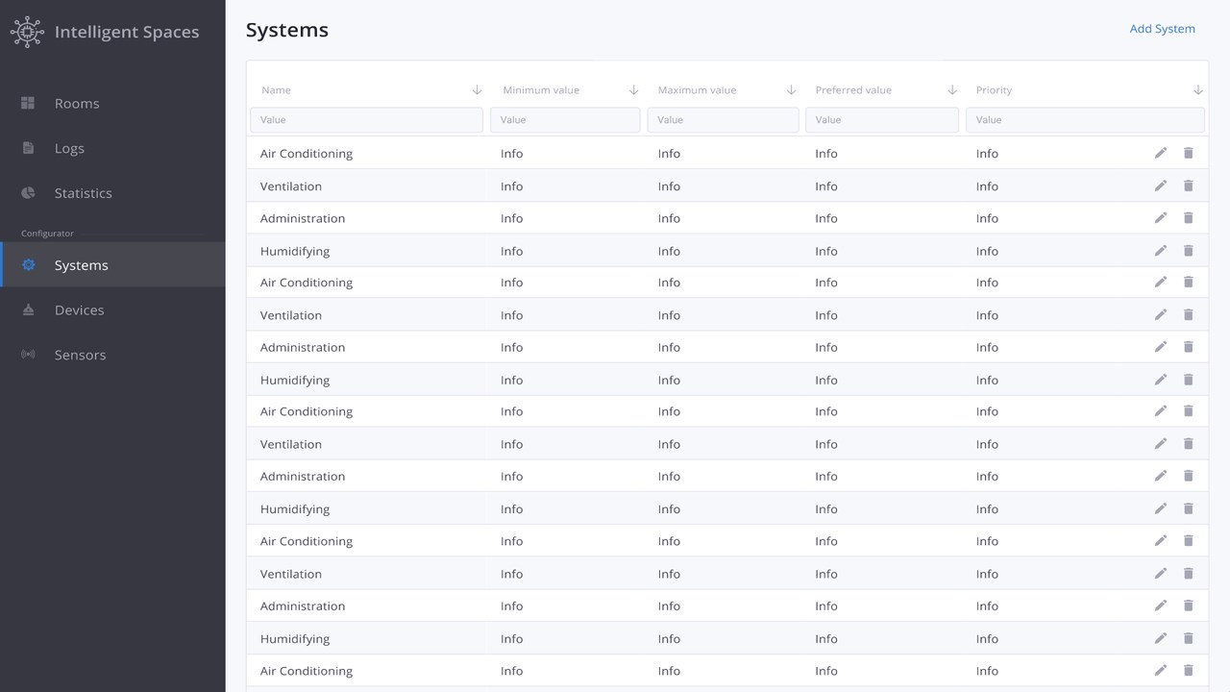Click the Intelligent Spaces logo icon

(x=27, y=32)
